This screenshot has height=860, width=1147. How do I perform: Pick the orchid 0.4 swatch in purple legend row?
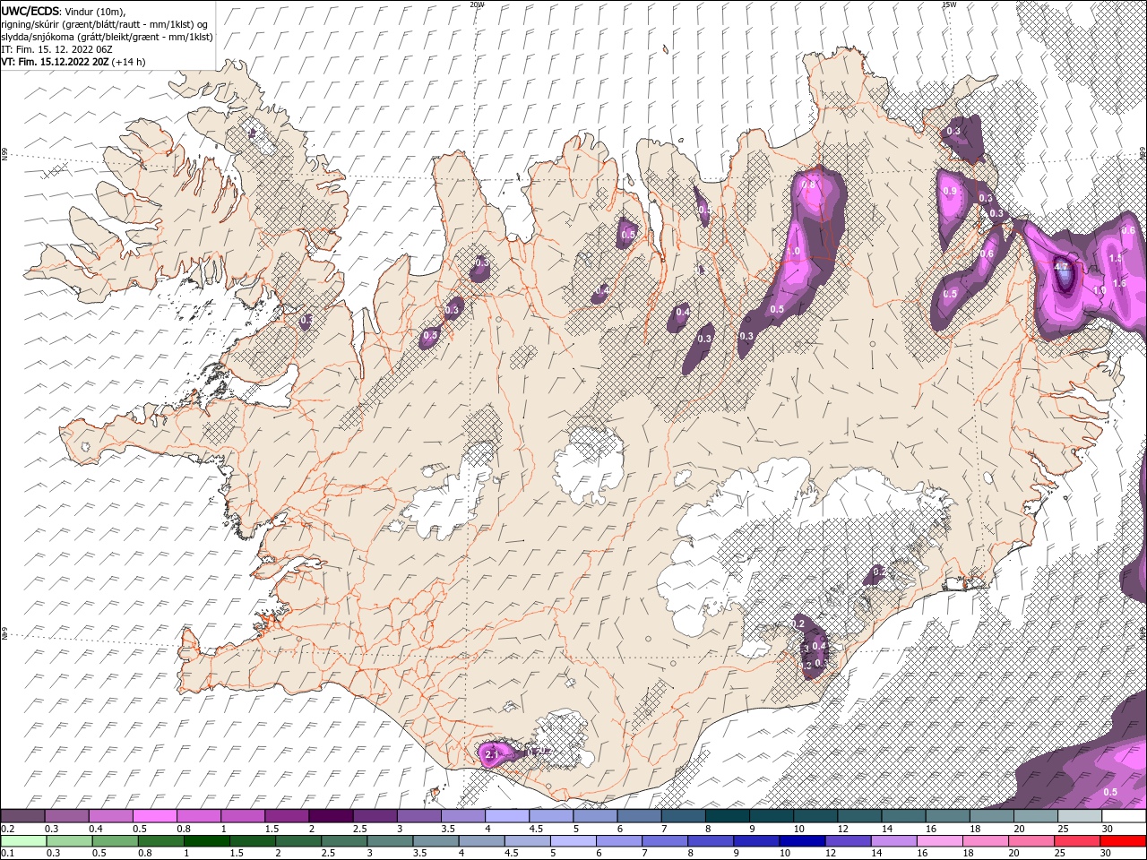(x=110, y=816)
